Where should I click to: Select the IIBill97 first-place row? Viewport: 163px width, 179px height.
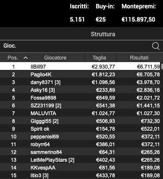[x=80, y=66]
